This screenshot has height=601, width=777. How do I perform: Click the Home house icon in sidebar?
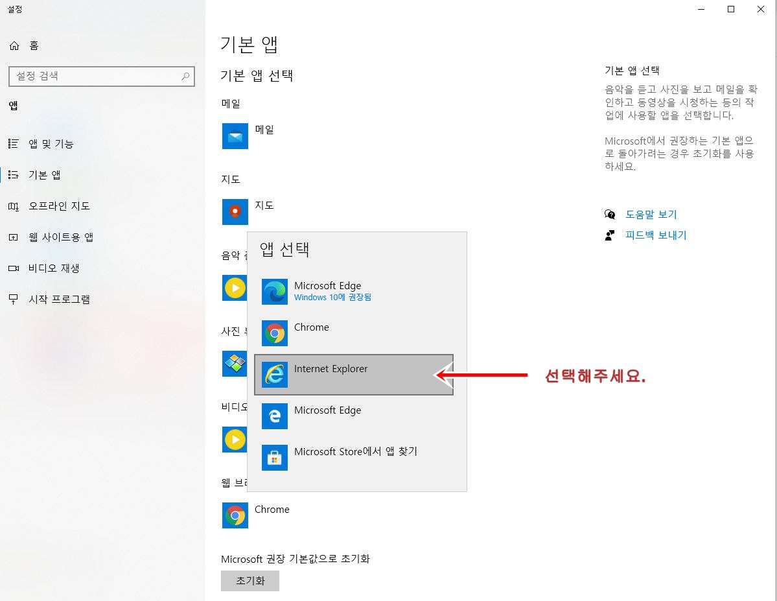14,45
